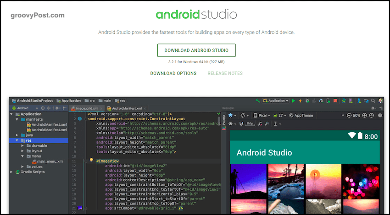Screen dimensions: 390x215
Task: Open AVD Manager device icon
Action: pos(351,101)
